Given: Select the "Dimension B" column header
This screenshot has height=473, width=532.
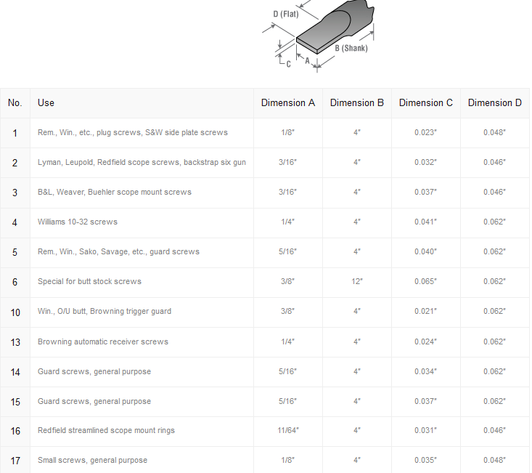Looking at the screenshot, I should click(x=357, y=103).
